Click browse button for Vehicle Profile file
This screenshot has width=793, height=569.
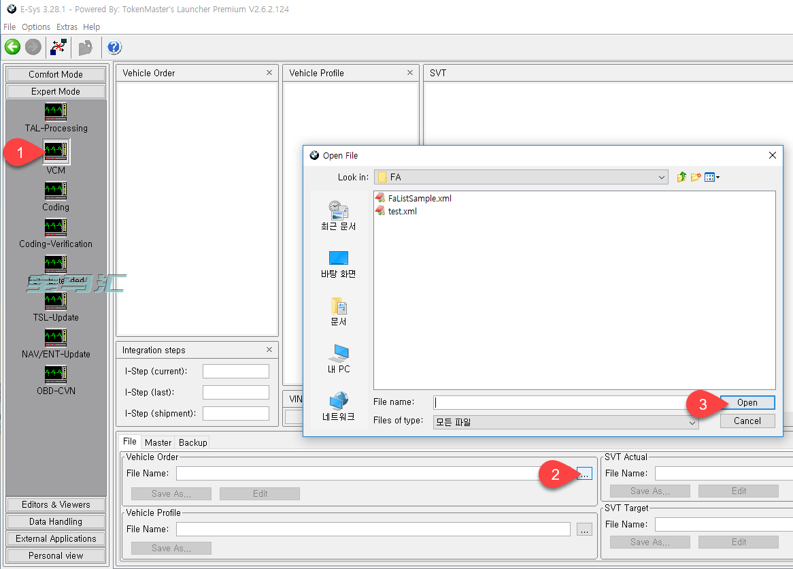click(x=584, y=530)
